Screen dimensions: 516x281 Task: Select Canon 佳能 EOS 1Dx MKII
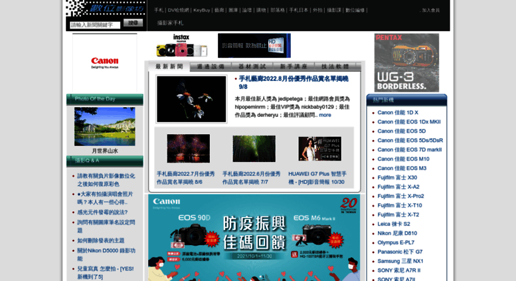(409, 122)
